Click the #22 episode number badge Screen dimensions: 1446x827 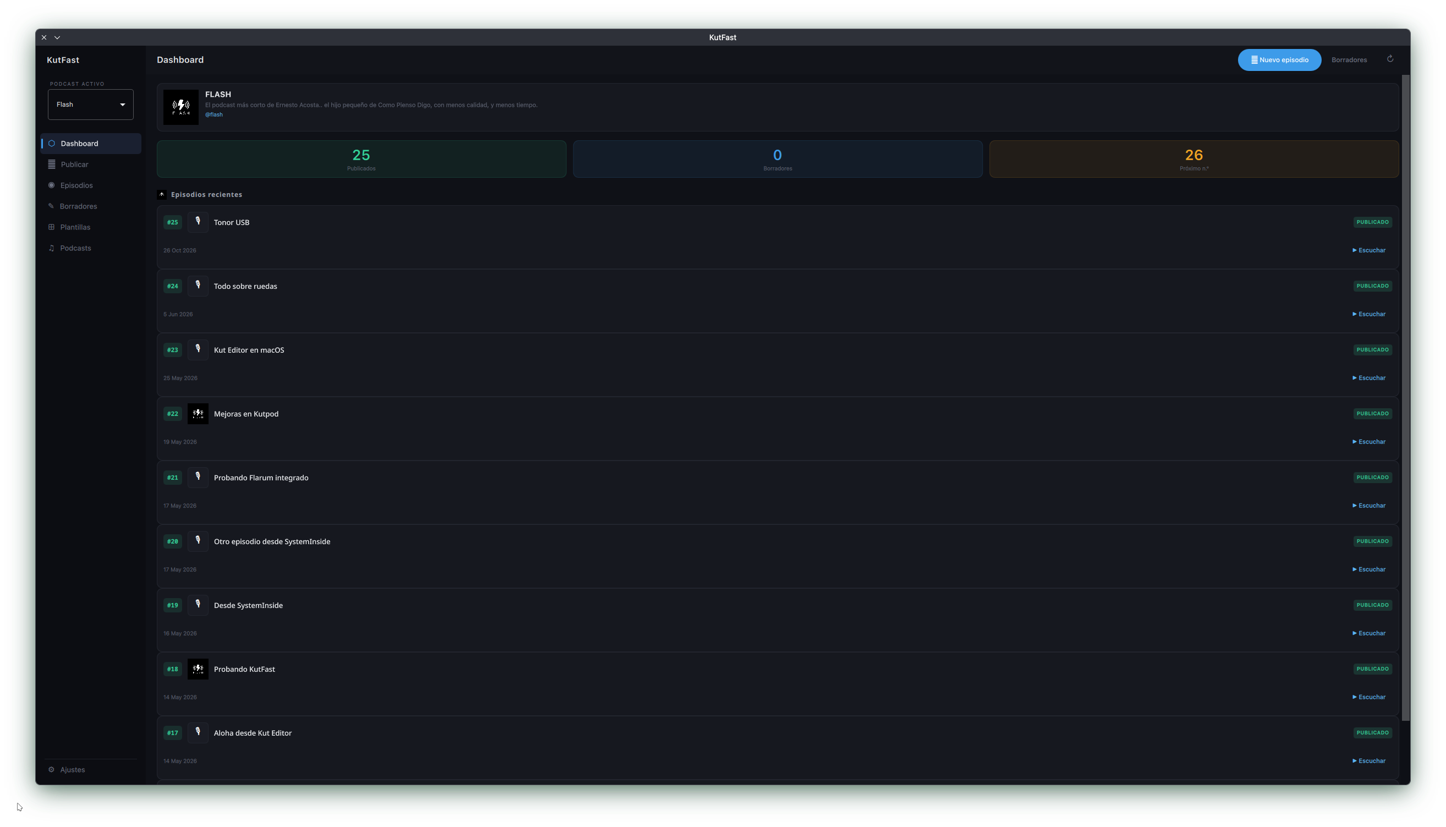173,414
